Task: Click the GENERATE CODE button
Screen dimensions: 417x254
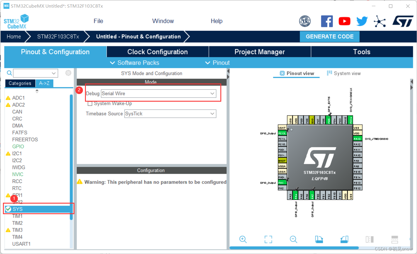Action: pyautogui.click(x=329, y=36)
